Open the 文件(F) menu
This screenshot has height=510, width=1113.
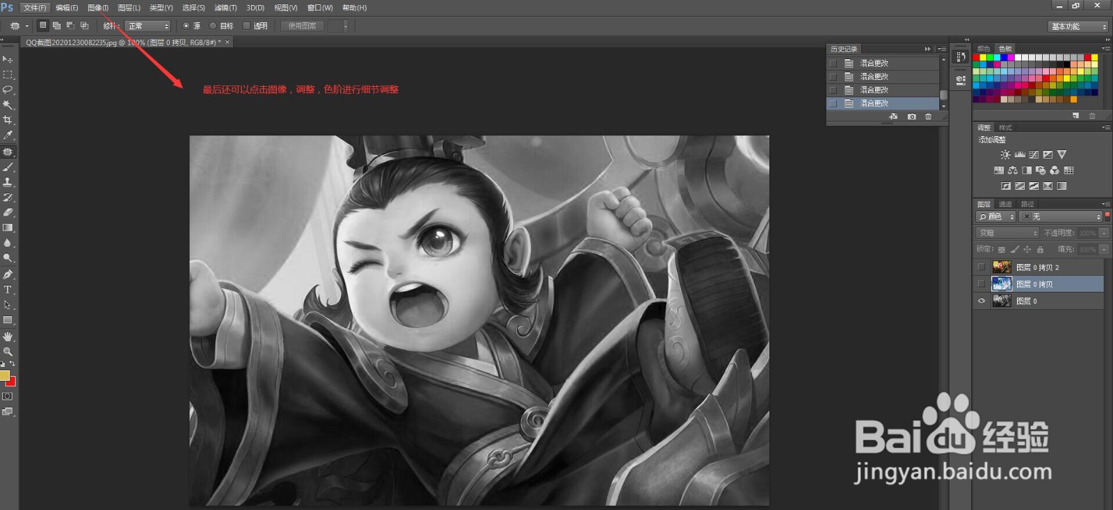click(x=34, y=8)
